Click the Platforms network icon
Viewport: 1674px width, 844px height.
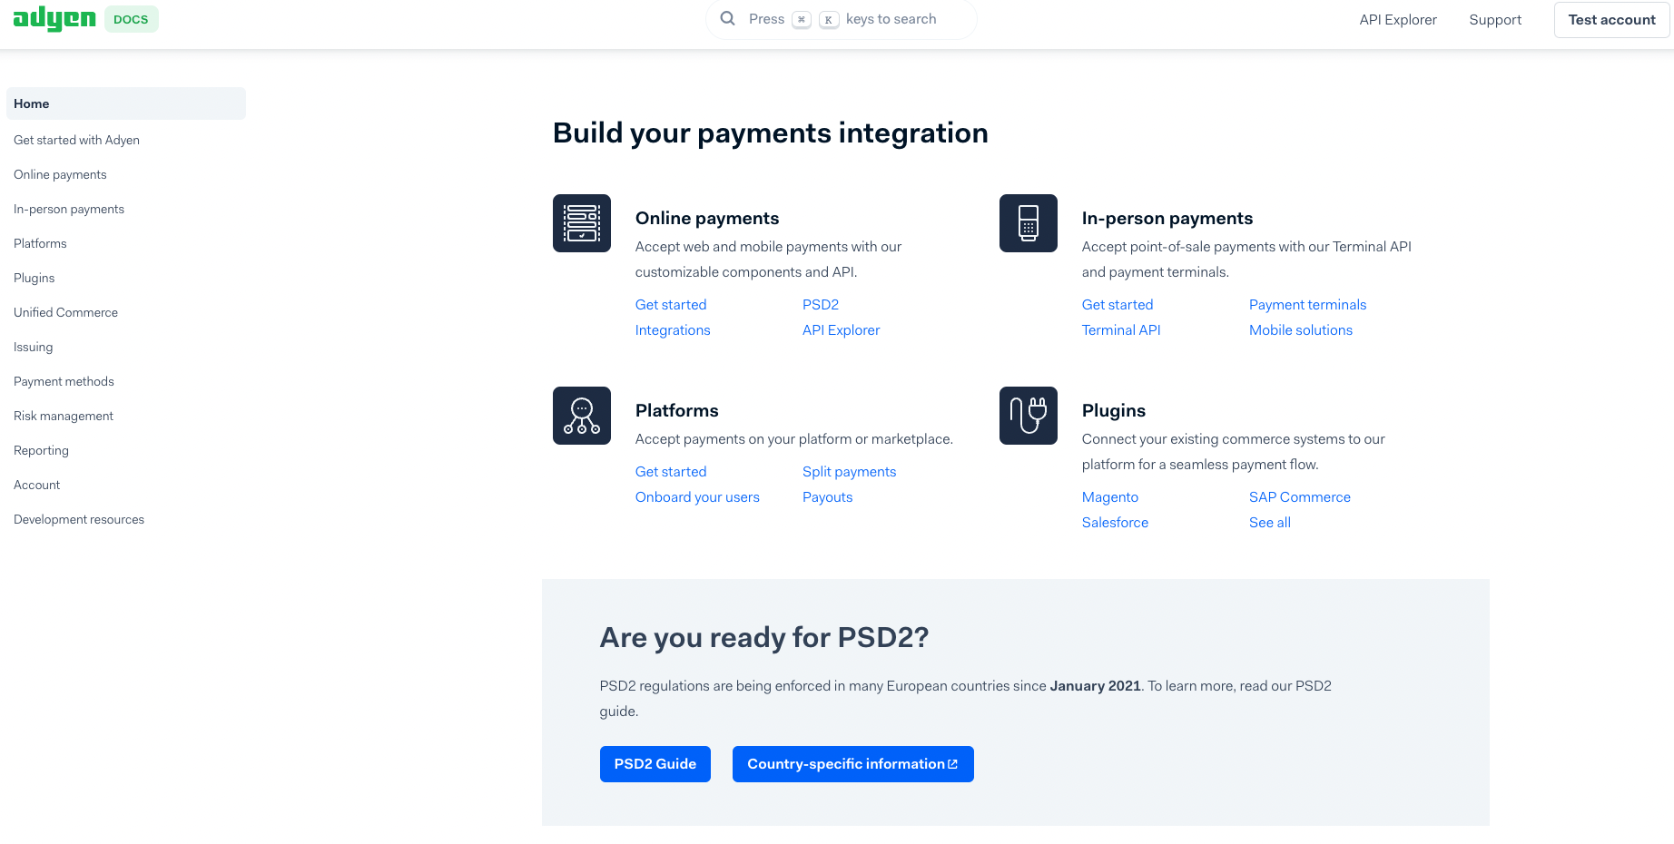coord(582,416)
